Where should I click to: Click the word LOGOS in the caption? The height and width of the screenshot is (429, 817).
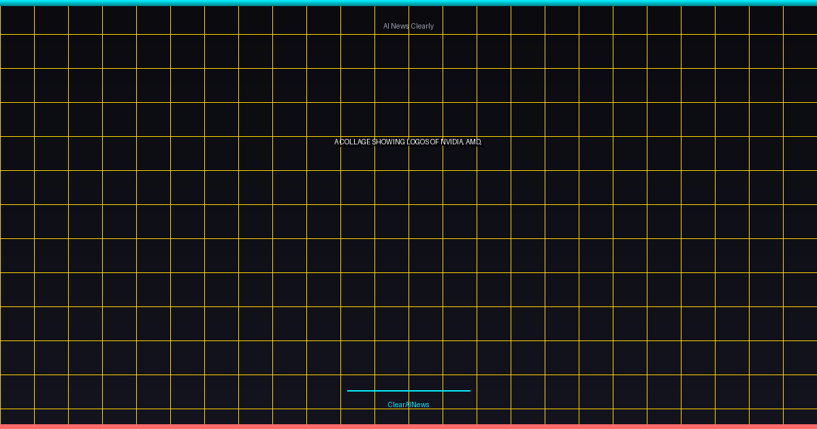(x=418, y=142)
